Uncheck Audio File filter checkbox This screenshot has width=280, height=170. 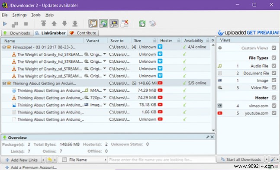coord(274,66)
